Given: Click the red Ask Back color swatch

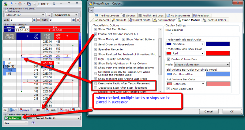Looking at the screenshot, I should 218,53.
